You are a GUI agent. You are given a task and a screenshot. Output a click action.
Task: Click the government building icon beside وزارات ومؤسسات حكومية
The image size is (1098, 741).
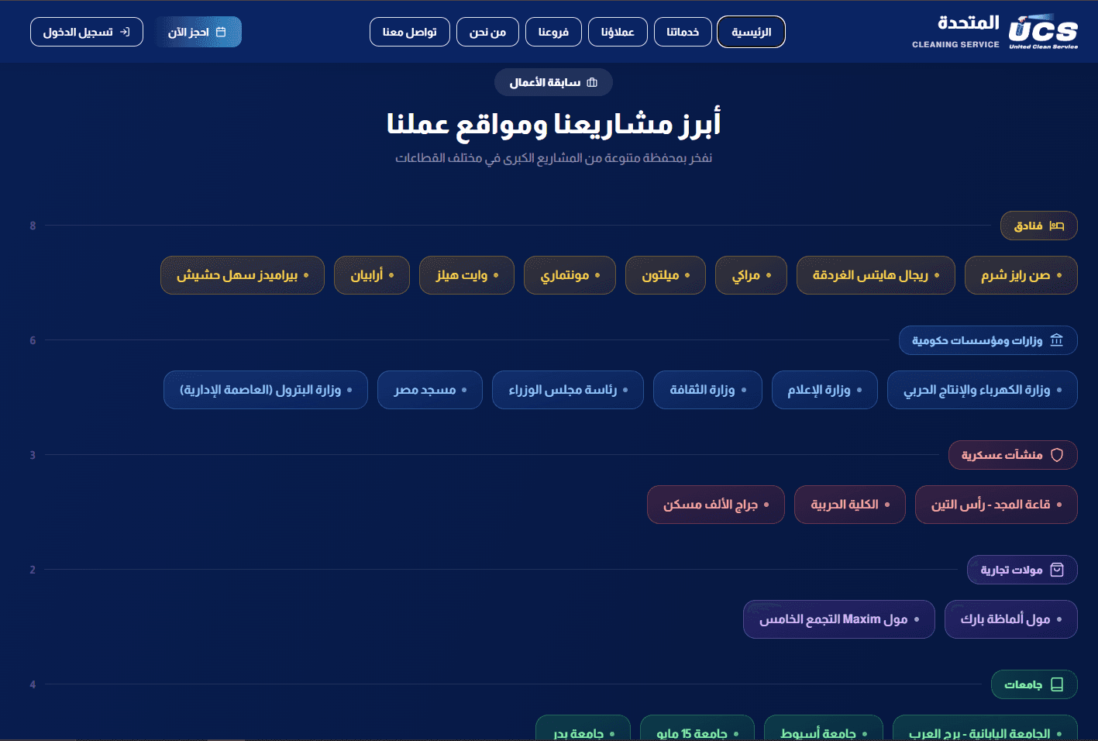pyautogui.click(x=1056, y=340)
